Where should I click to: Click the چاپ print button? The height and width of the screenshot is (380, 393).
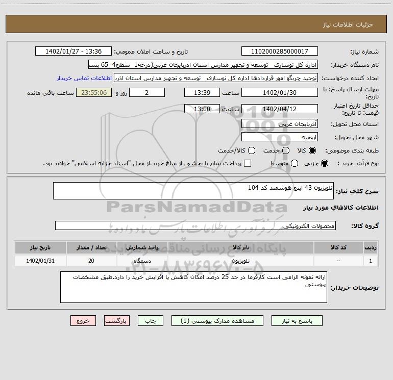[x=151, y=321]
